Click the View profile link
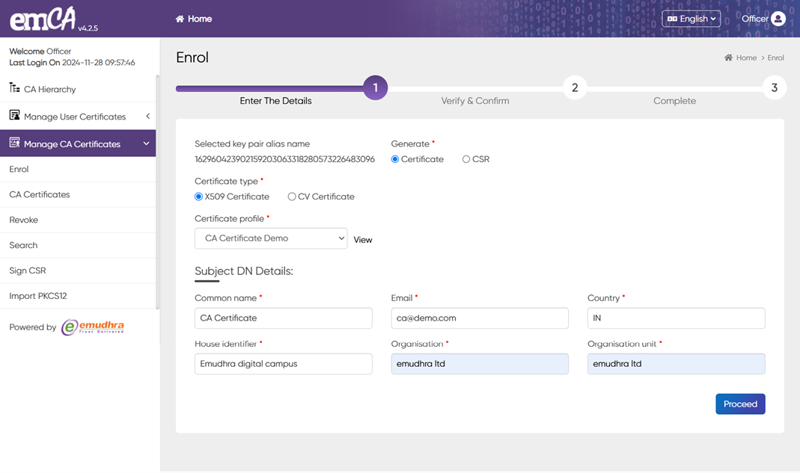The width and height of the screenshot is (800, 473). point(363,240)
